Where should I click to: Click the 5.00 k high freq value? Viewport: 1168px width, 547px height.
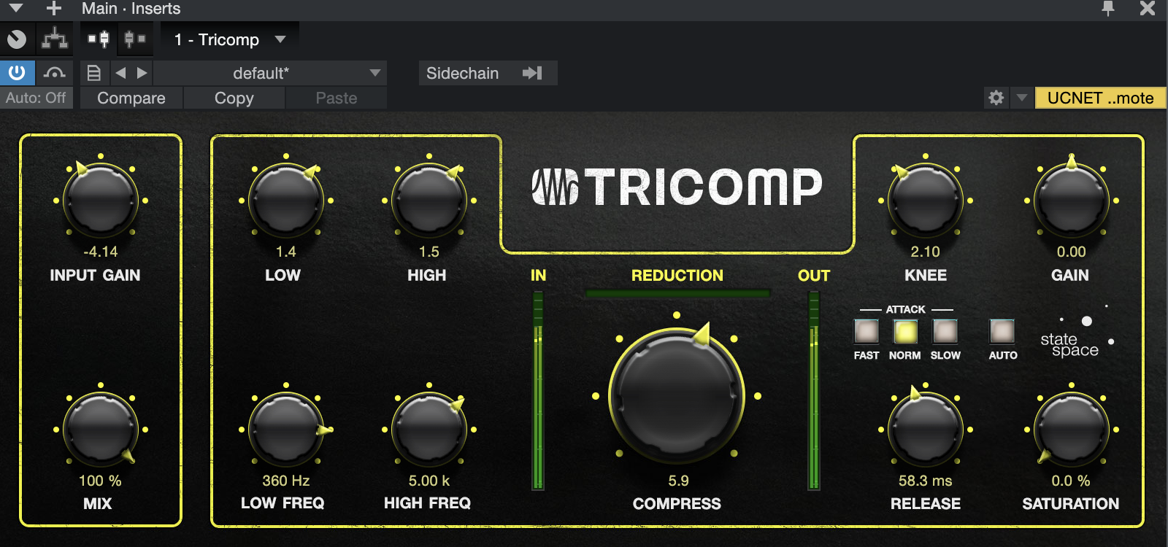click(429, 481)
